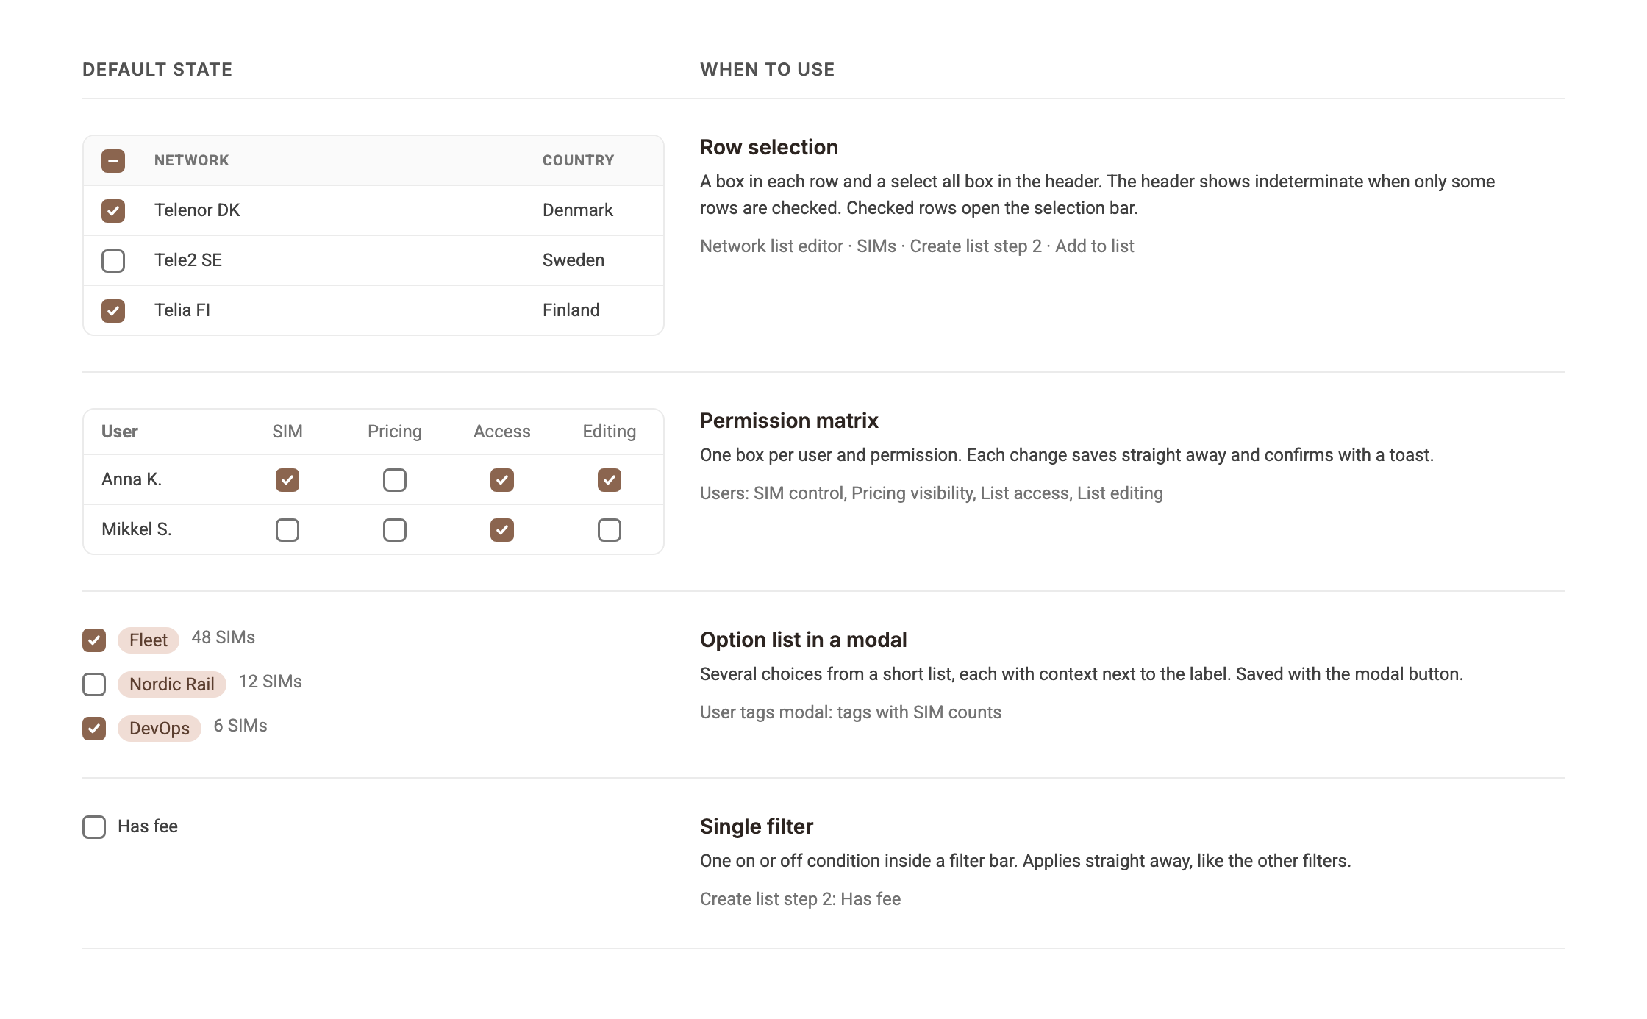This screenshot has width=1647, height=1019.
Task: Uncheck the Fleet tag checkbox
Action: pyautogui.click(x=94, y=640)
